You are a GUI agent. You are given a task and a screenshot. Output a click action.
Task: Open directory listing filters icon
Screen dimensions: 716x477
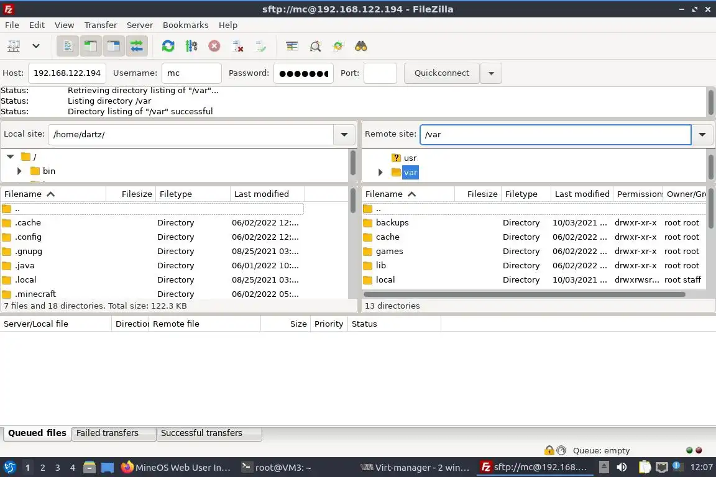pos(291,46)
